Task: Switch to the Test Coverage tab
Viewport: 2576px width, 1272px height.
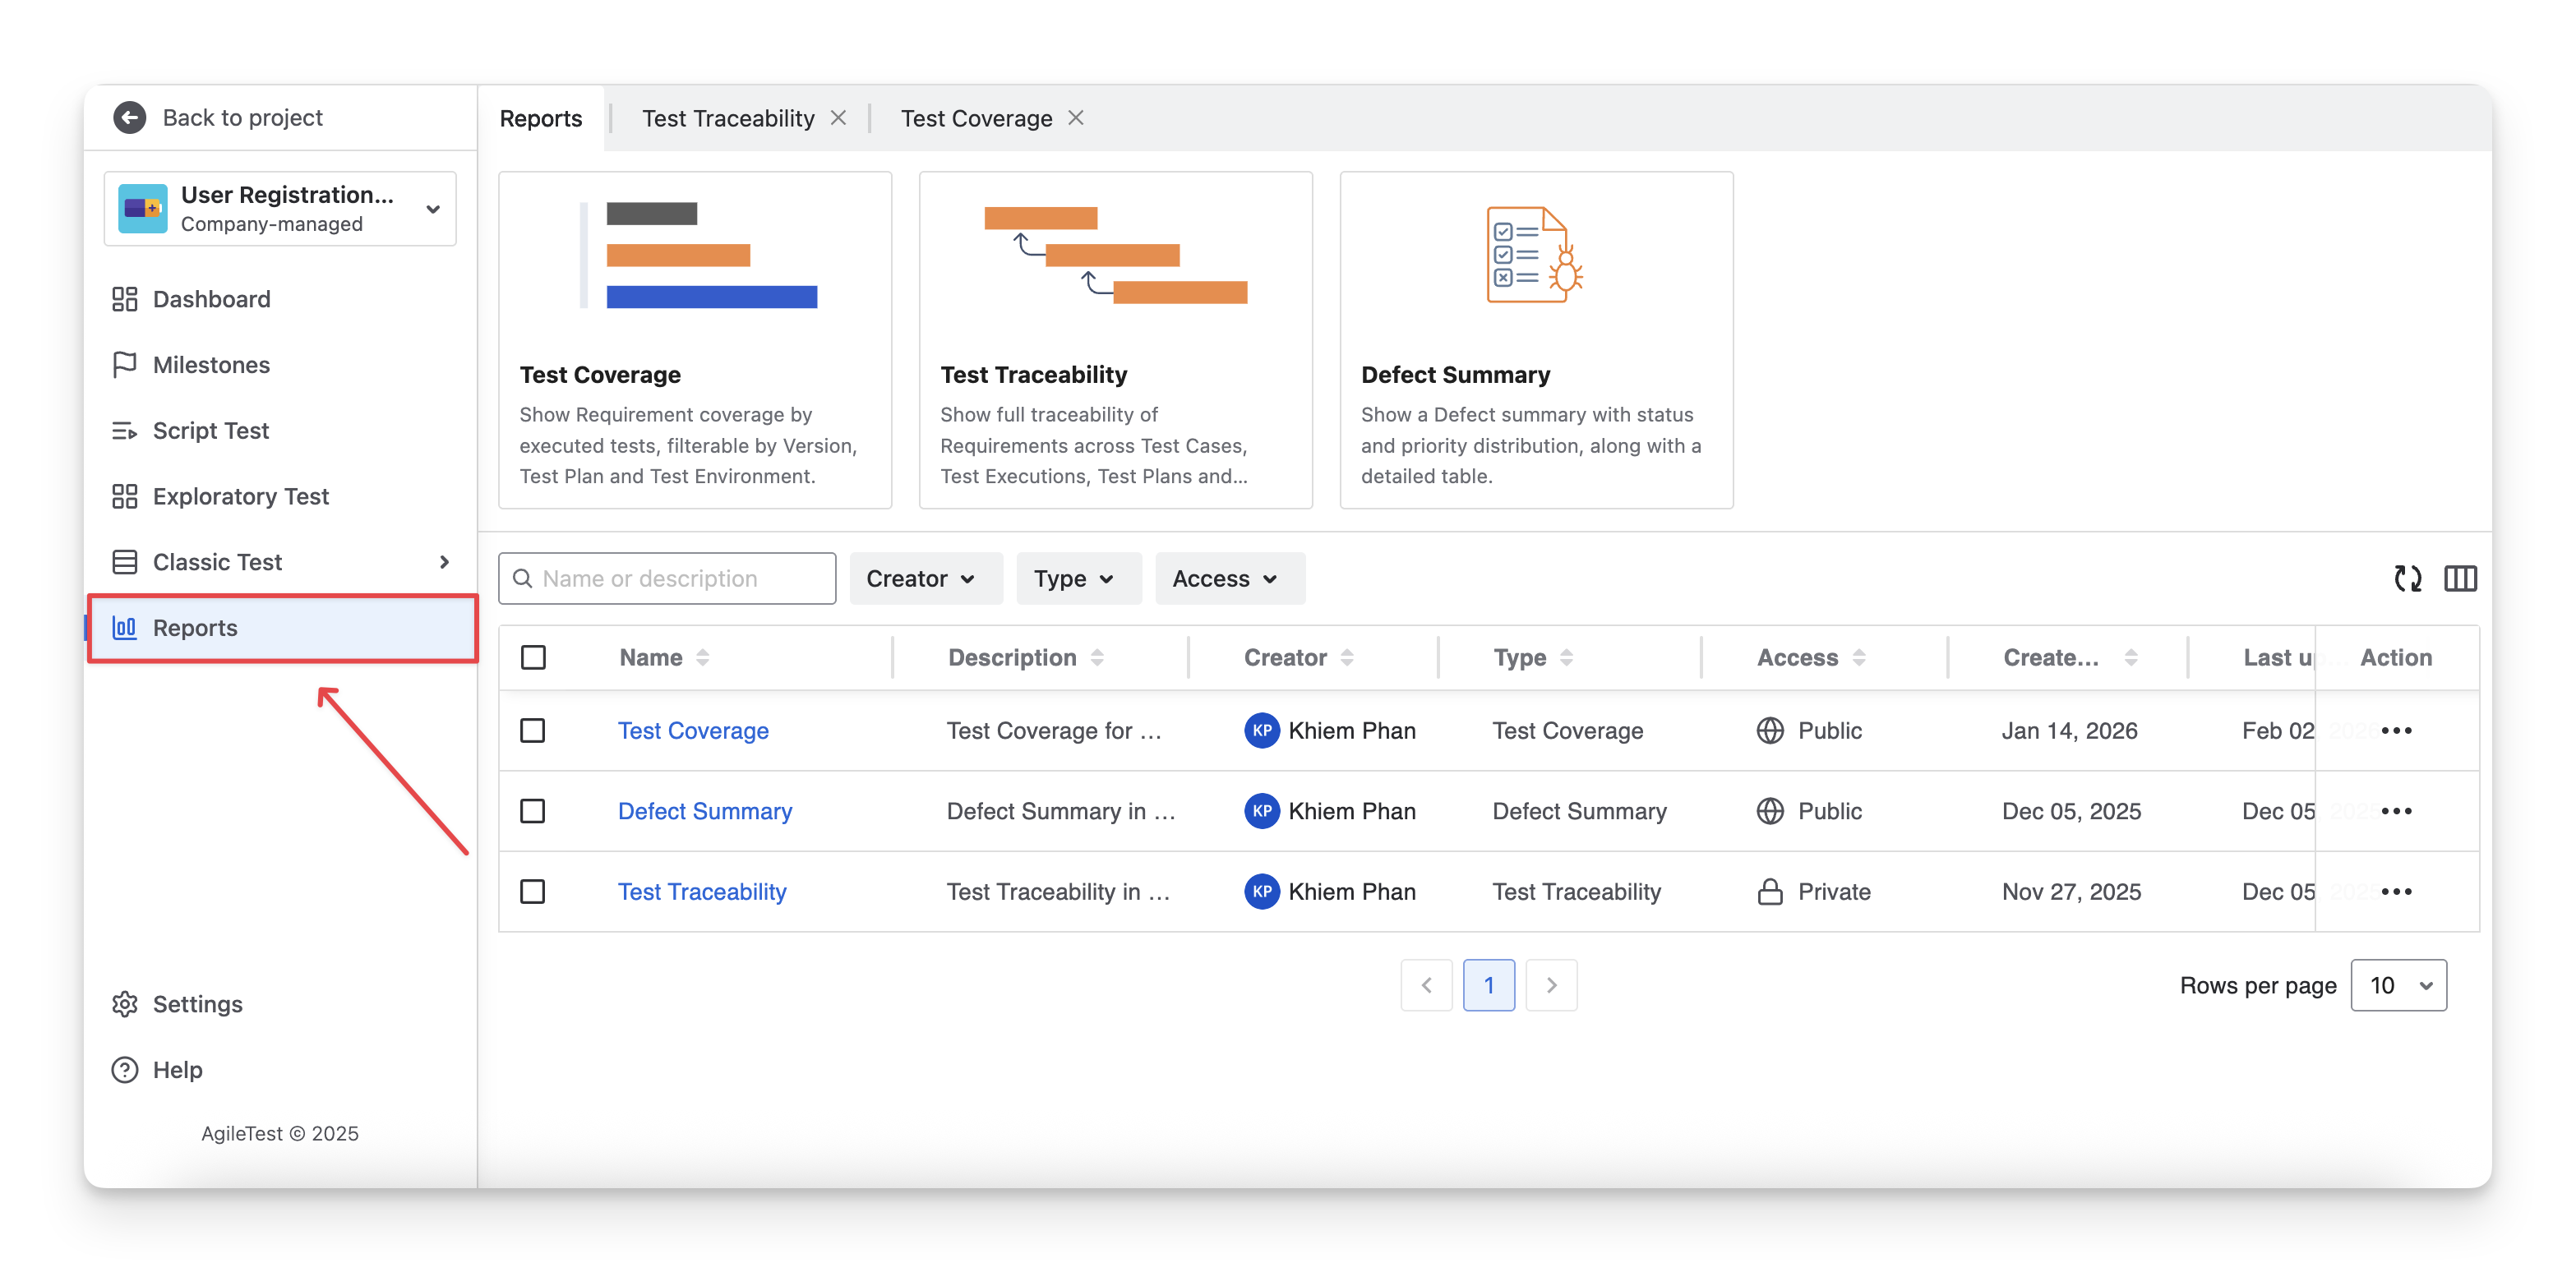Action: [x=976, y=118]
